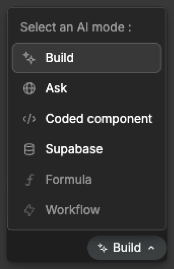
Task: Click the Build text in the bottom selector
Action: coord(127,248)
